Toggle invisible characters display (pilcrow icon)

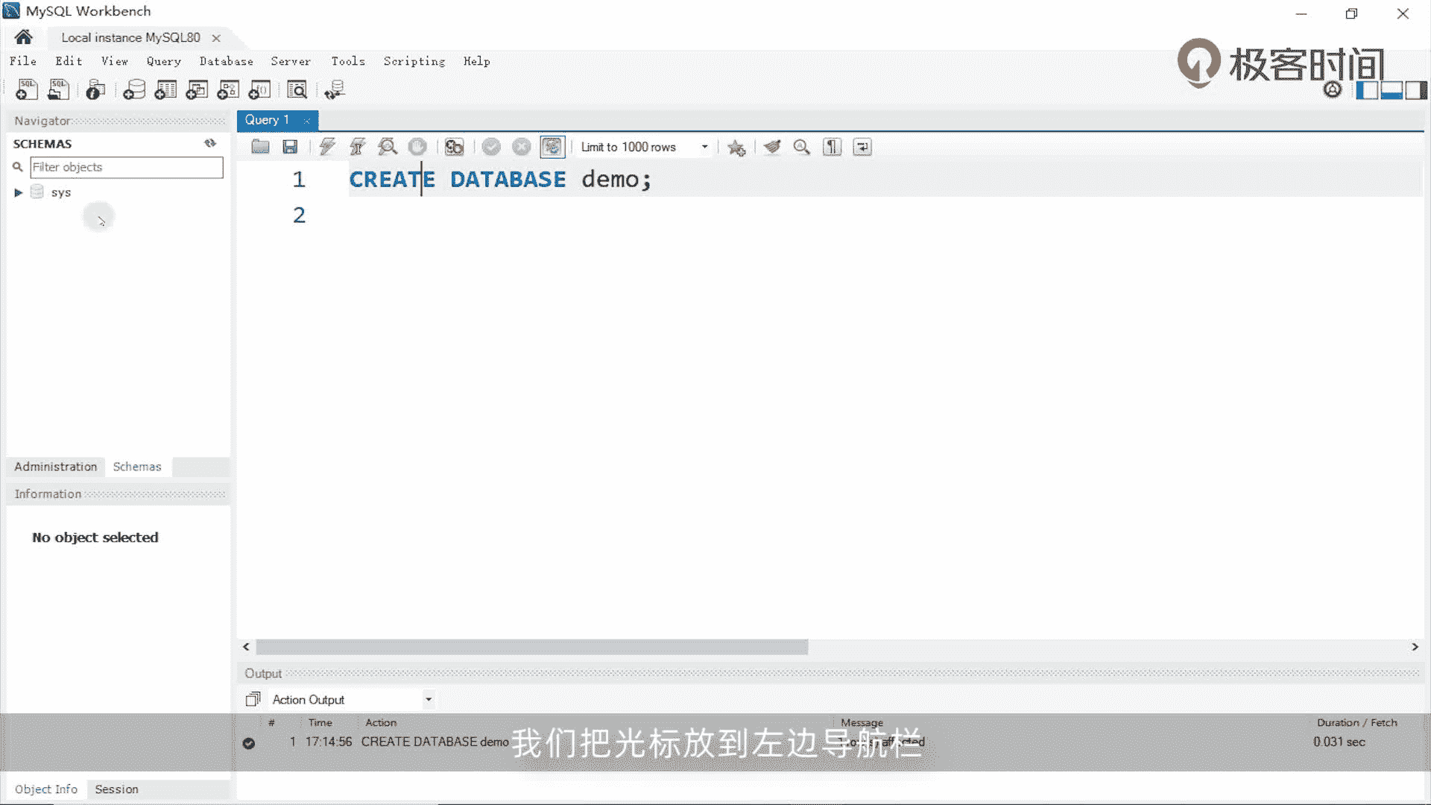pos(832,147)
